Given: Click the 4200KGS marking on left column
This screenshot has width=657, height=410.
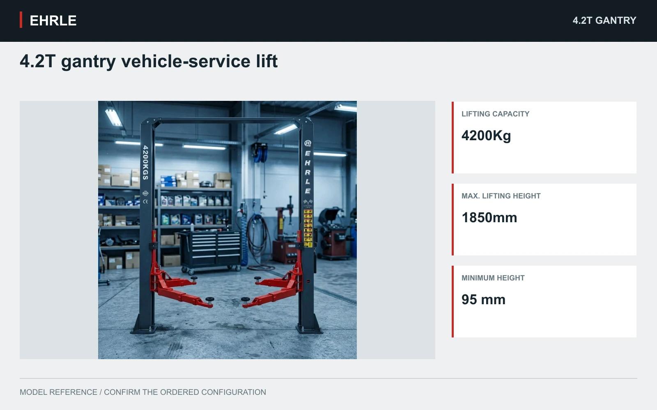Looking at the screenshot, I should 145,162.
